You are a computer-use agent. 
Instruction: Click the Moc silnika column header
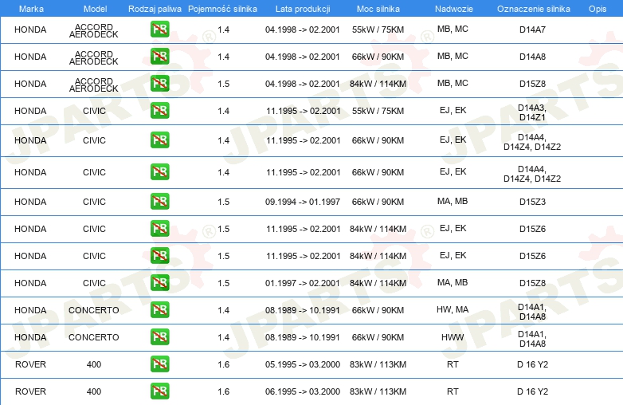pyautogui.click(x=378, y=9)
